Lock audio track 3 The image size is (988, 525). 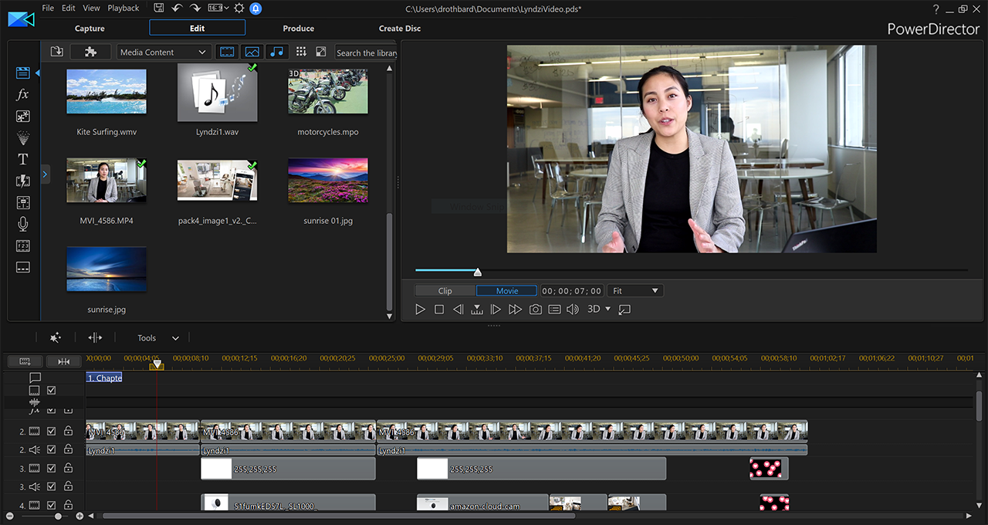tap(68, 486)
